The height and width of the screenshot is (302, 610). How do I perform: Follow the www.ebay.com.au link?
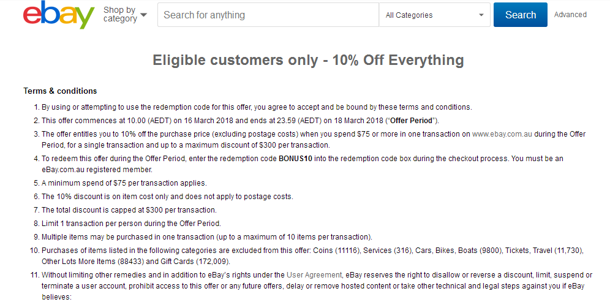[x=502, y=134]
